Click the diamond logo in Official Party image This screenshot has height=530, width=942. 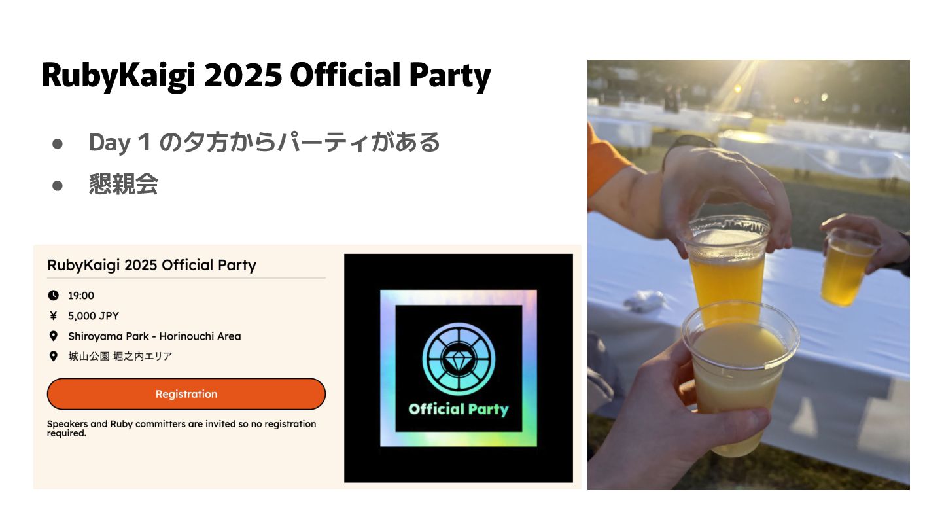(459, 358)
